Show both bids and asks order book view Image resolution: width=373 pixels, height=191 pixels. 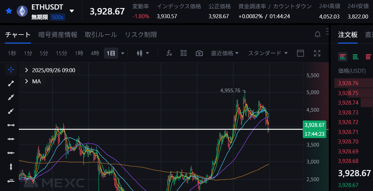(342, 56)
